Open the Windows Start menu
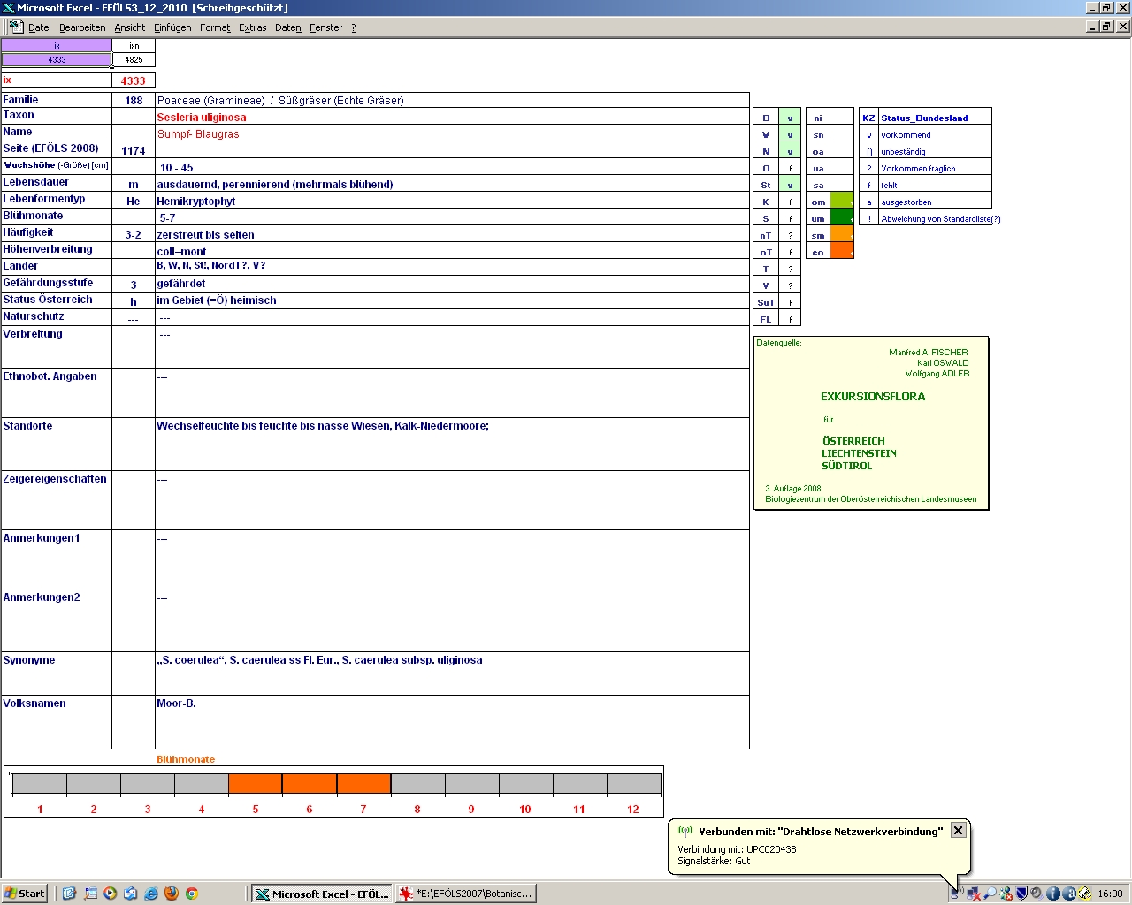Screen dimensions: 1132x905 point(25,894)
